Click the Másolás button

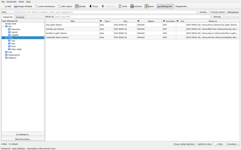tap(217, 16)
